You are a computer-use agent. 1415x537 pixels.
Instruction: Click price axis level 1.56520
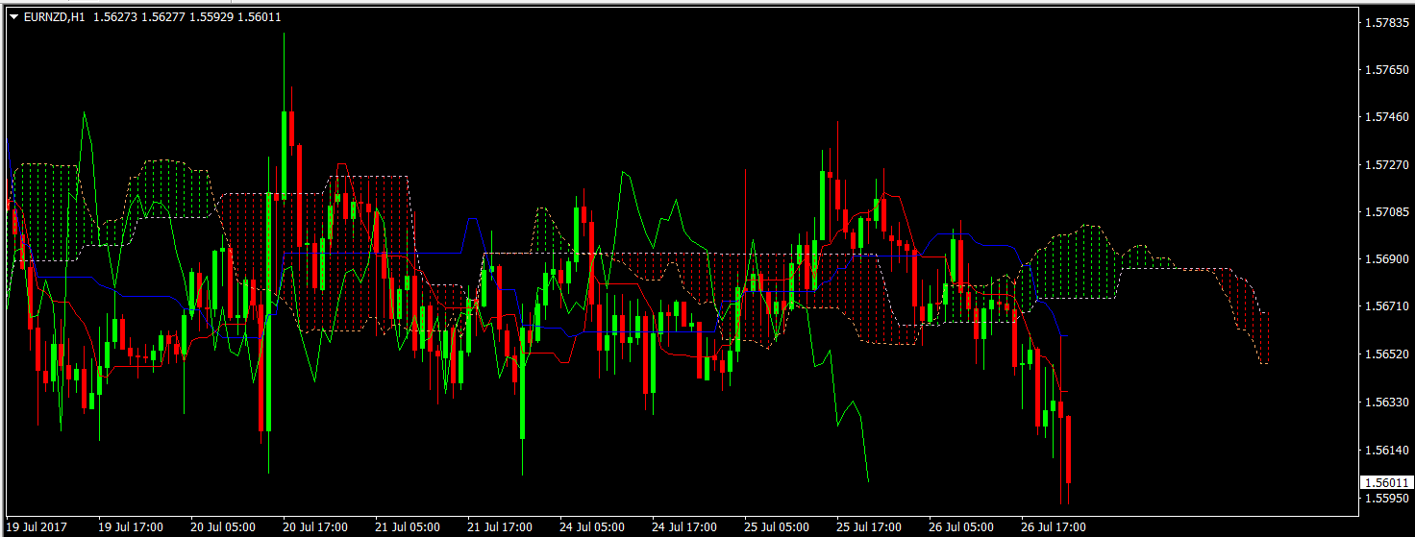tap(1388, 354)
